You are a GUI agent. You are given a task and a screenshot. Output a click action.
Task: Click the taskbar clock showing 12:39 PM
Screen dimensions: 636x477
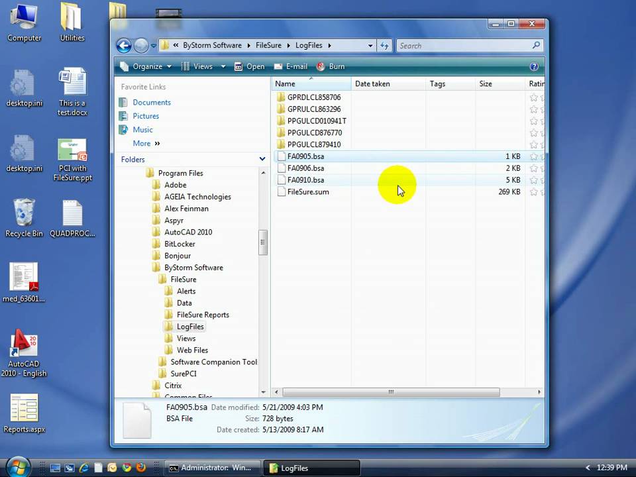click(611, 468)
